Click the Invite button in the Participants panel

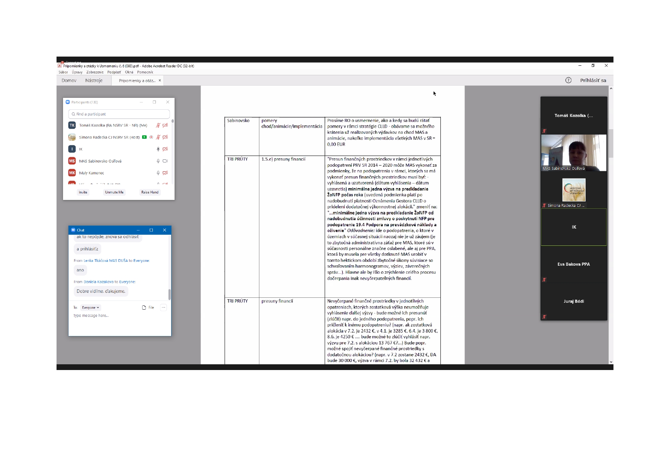click(83, 192)
